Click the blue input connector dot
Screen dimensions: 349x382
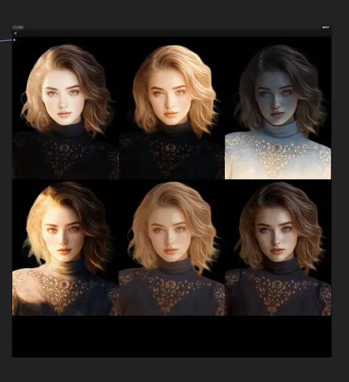pyautogui.click(x=14, y=40)
